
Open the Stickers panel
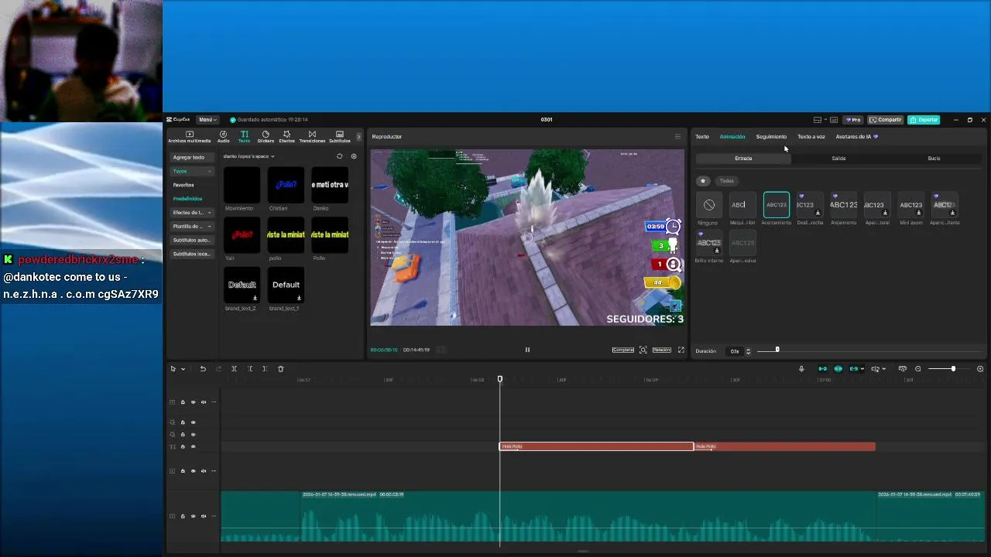(x=266, y=137)
